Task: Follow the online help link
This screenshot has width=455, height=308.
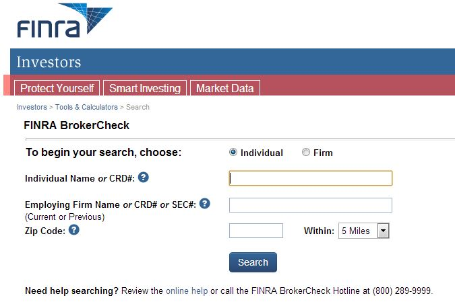Action: pyautogui.click(x=187, y=291)
